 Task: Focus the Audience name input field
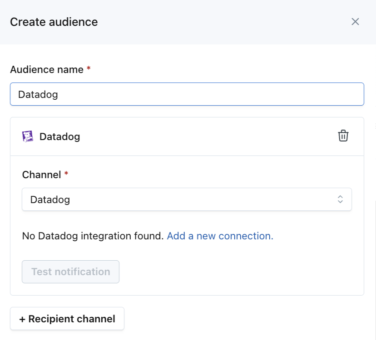pos(187,94)
